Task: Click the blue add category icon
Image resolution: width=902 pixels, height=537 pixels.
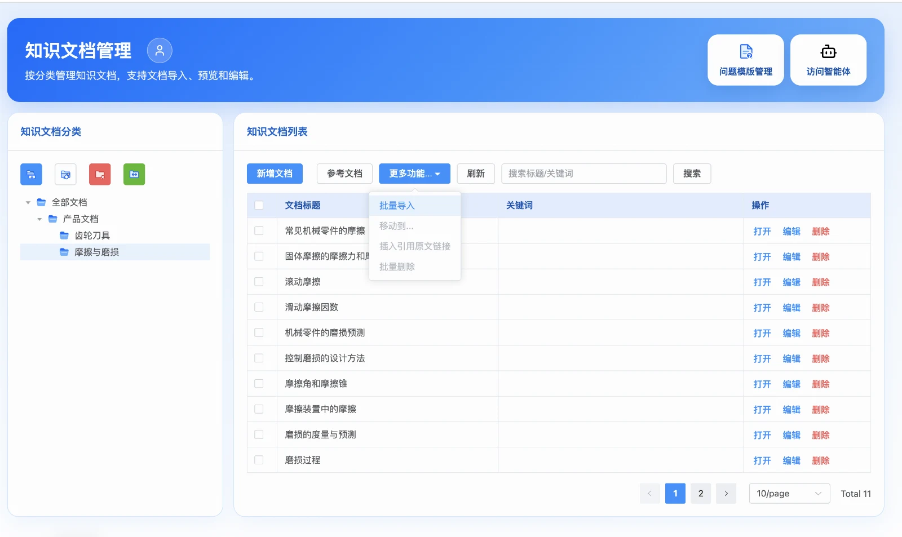Action: click(31, 174)
